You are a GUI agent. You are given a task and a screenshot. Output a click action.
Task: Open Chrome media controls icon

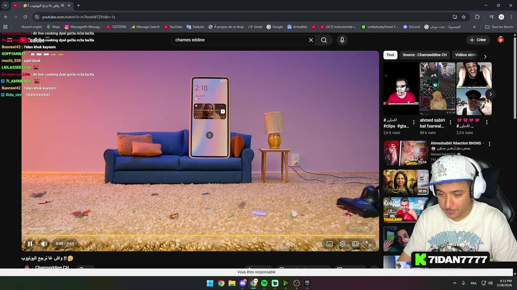click(x=492, y=17)
